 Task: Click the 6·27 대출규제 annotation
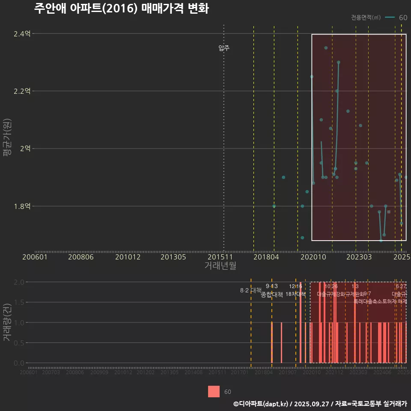tap(401, 290)
